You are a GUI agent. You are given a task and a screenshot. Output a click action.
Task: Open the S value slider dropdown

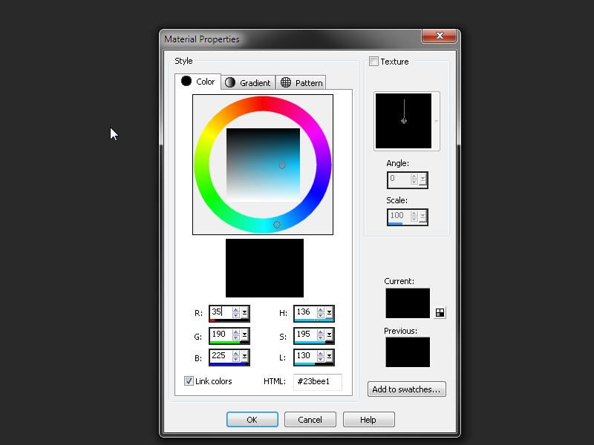(x=330, y=335)
